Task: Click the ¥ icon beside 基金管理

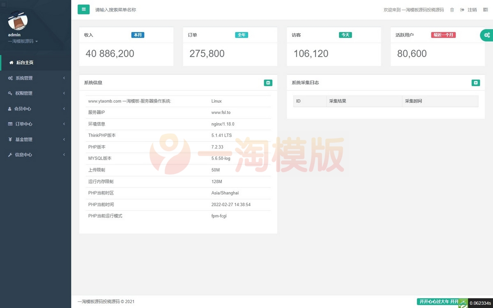Action: click(x=11, y=139)
